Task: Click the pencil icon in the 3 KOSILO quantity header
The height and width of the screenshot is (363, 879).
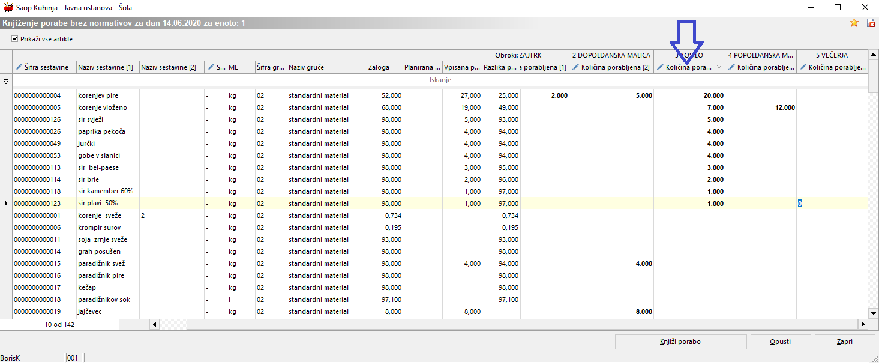Action: [661, 67]
